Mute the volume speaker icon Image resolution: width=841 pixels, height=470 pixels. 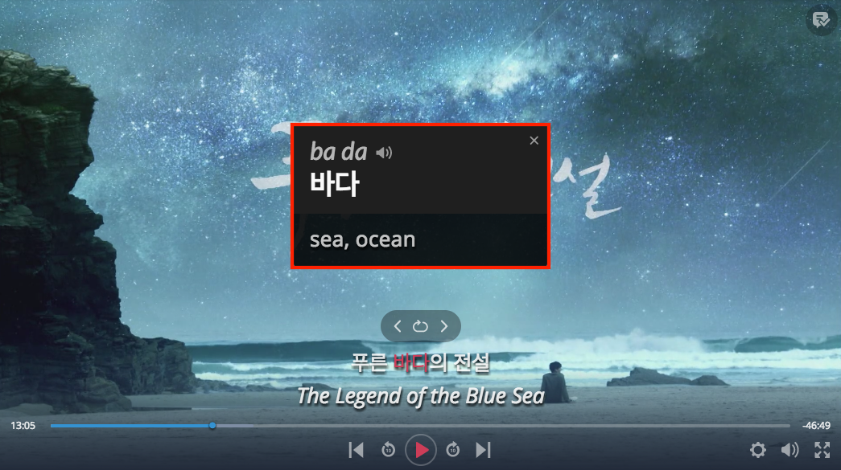[x=789, y=450]
